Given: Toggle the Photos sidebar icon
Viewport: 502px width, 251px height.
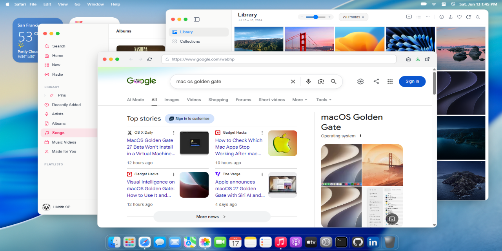Looking at the screenshot, I should (197, 19).
